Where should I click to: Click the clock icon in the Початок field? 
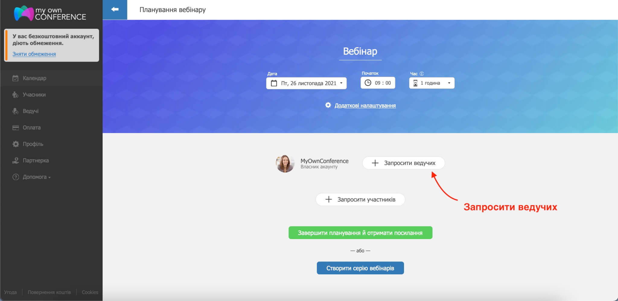pyautogui.click(x=368, y=83)
